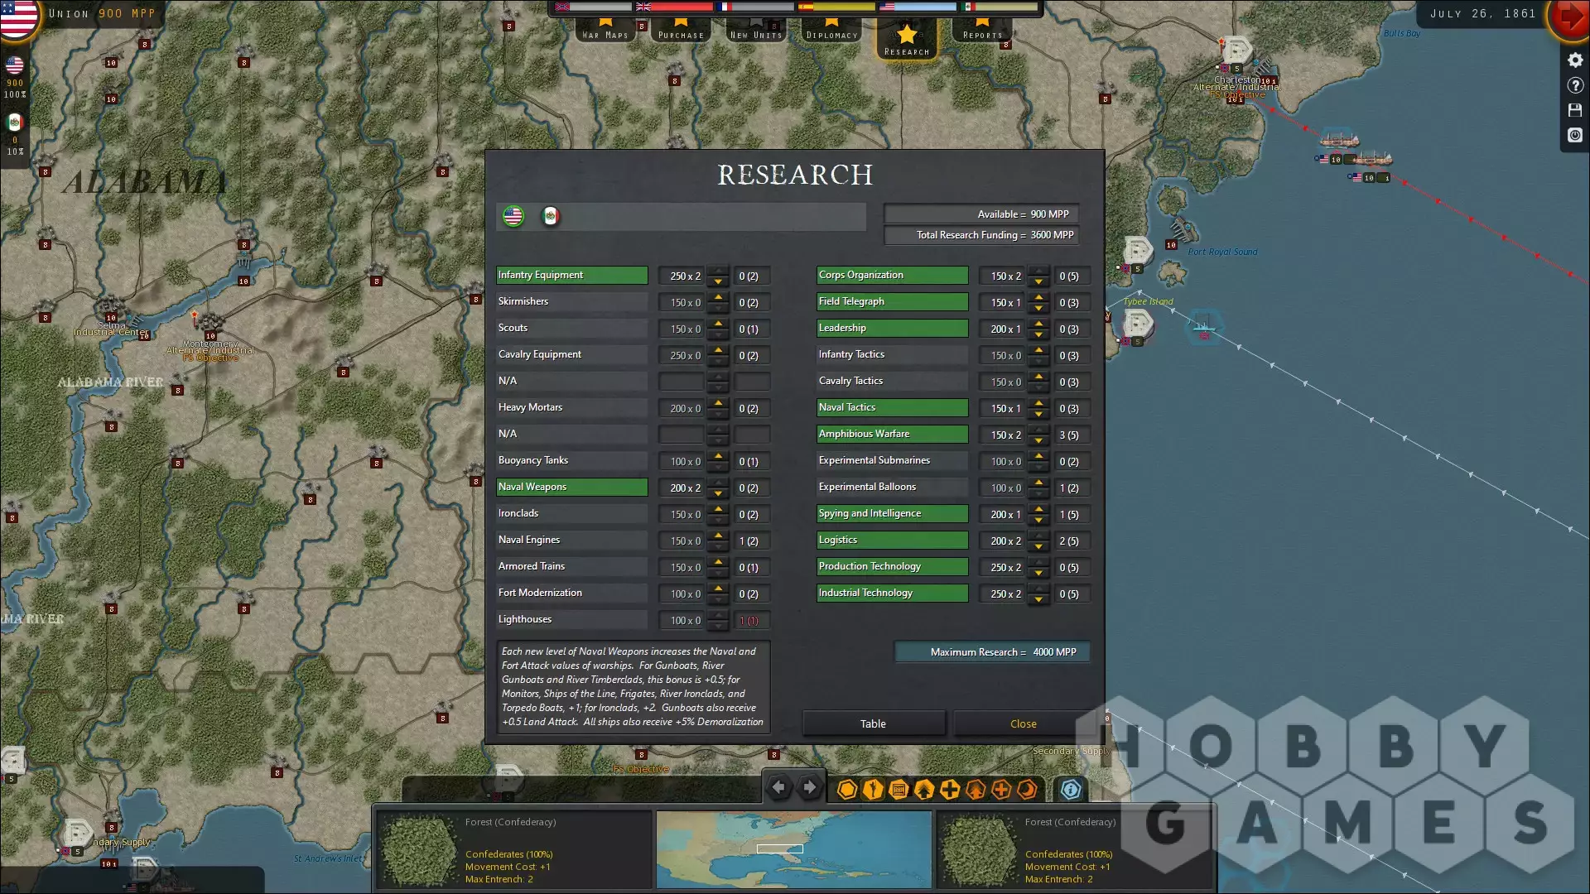Click the minimap of North America

point(793,849)
